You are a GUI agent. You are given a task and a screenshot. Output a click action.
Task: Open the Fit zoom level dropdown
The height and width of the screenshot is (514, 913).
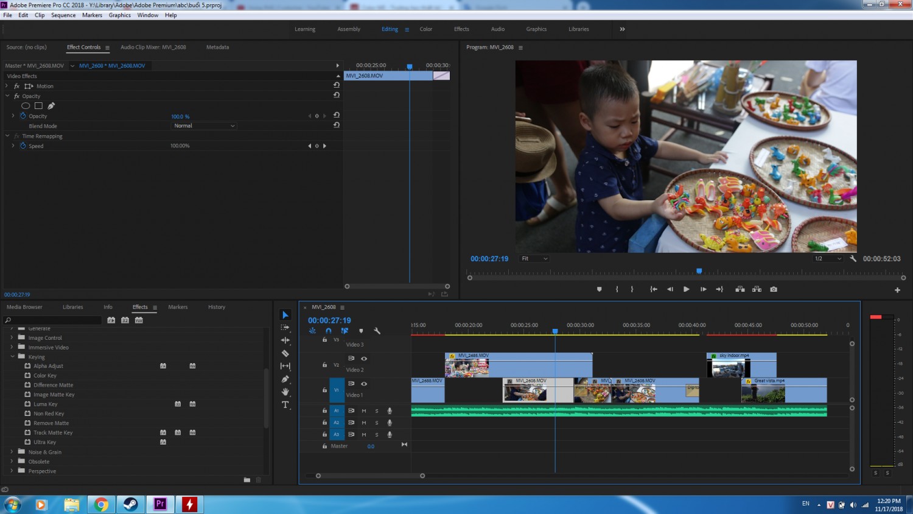[534, 259]
